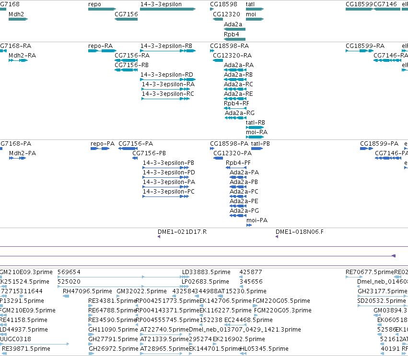Select the moi gene label
Viewport: 408px width, 356px height.
pos(251,14)
